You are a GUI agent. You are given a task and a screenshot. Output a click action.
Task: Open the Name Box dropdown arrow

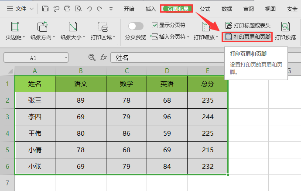click(66, 57)
